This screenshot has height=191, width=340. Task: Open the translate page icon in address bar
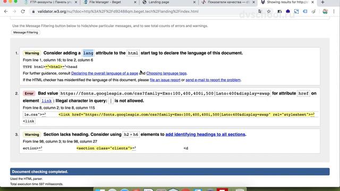[260, 12]
